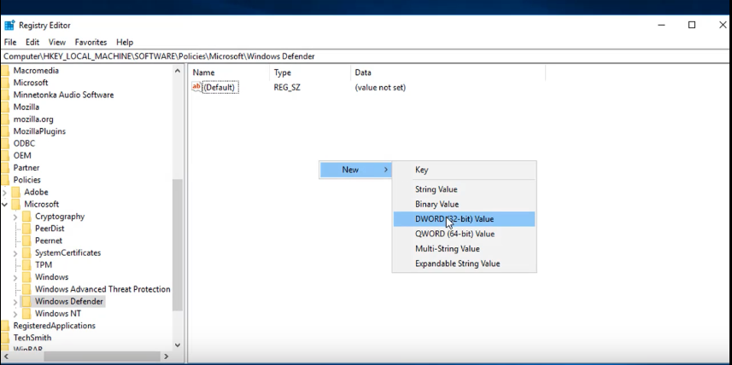732x365 pixels.
Task: Expand the Cryptography key
Action: (15, 217)
